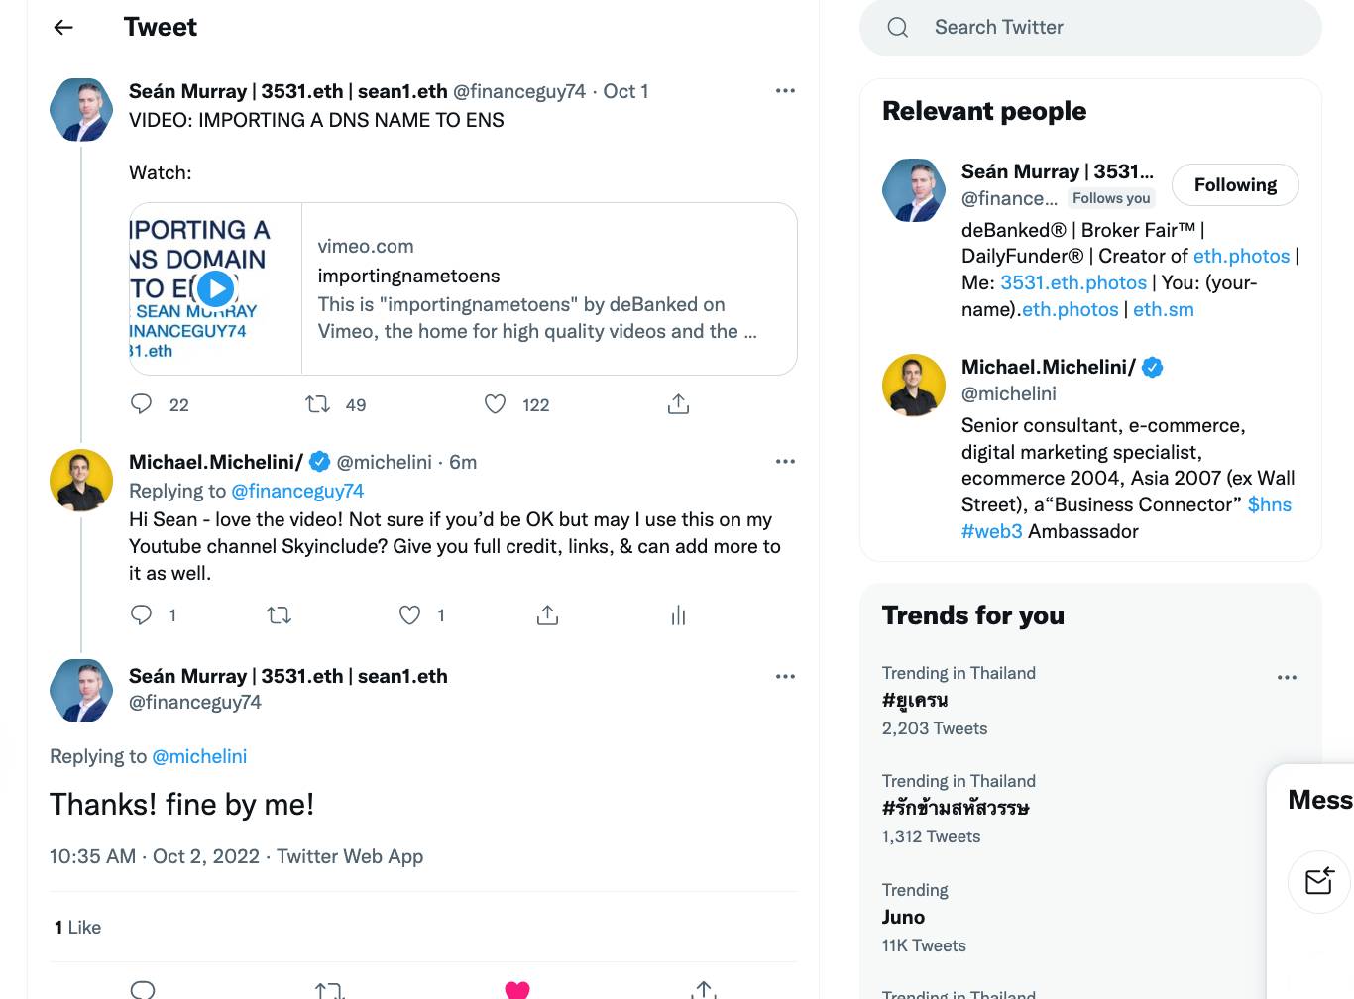Screen dimensions: 1354x999
Task: Open more options on Michelini's reply
Action: coord(785,462)
